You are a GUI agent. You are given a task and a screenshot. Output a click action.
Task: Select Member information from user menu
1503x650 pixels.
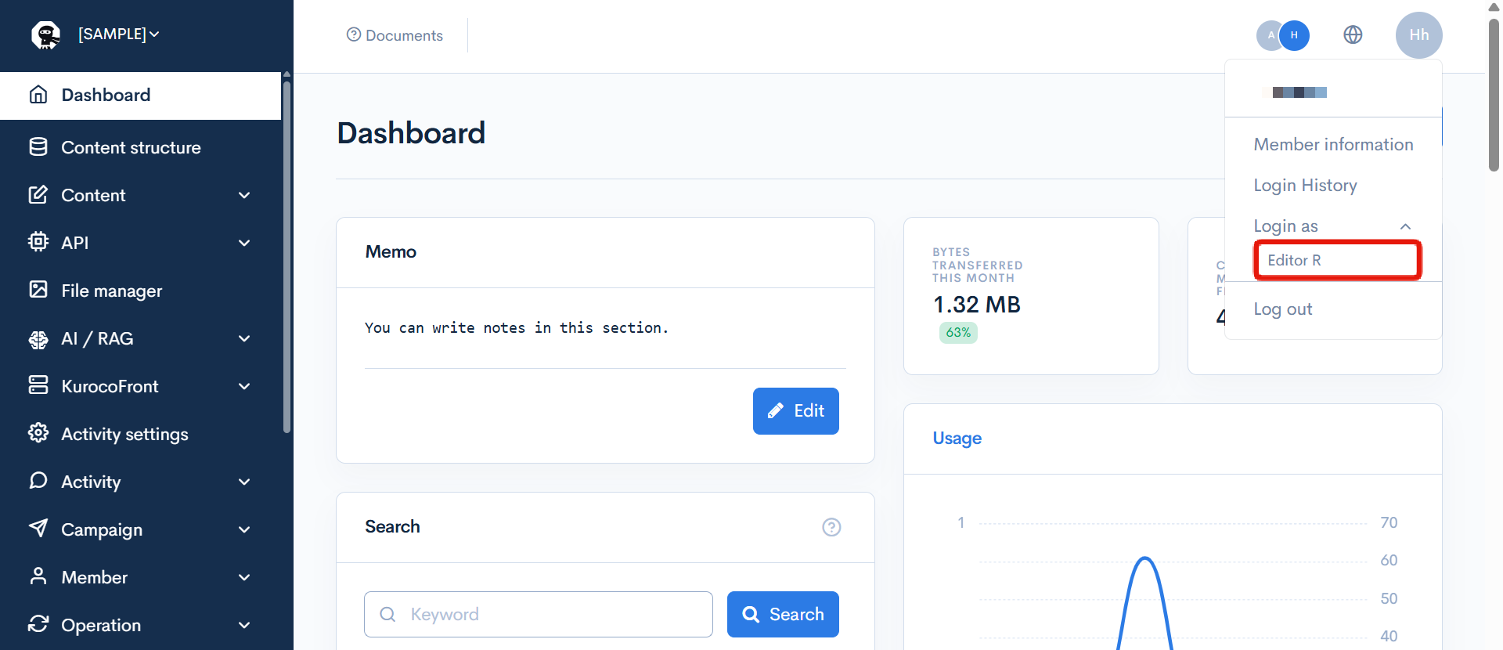tap(1333, 144)
